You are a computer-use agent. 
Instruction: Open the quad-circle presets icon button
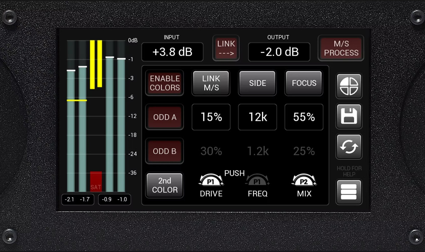click(x=349, y=86)
